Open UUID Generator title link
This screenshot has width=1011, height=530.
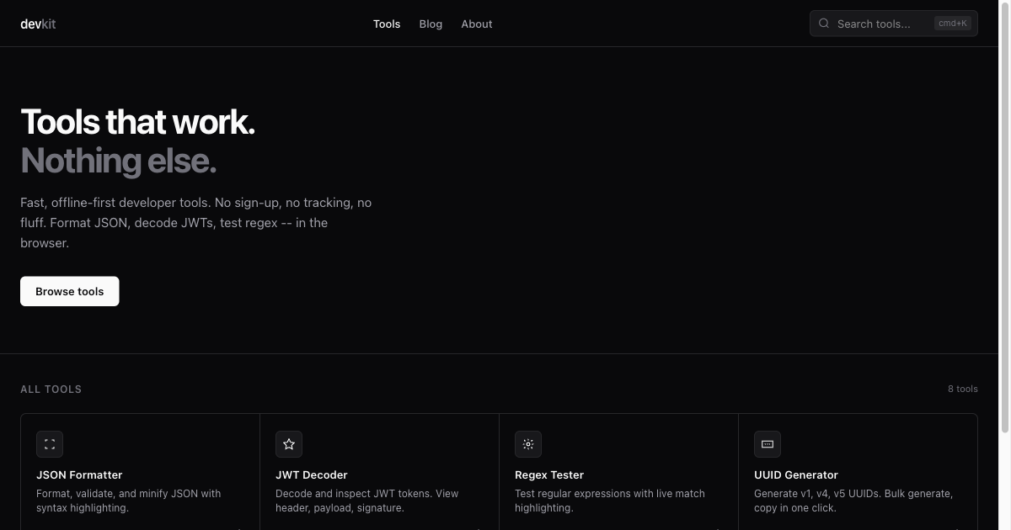pos(796,474)
